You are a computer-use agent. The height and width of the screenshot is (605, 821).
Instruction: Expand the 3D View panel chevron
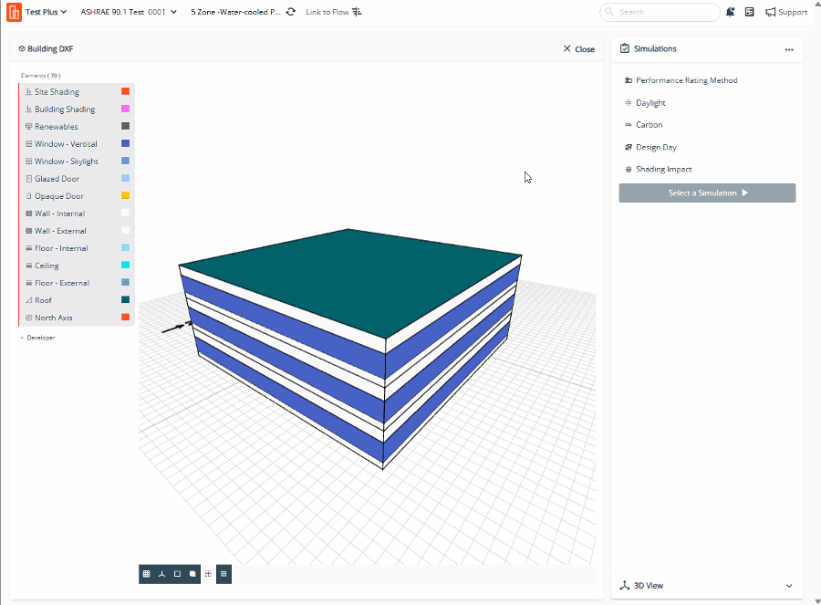pyautogui.click(x=788, y=586)
